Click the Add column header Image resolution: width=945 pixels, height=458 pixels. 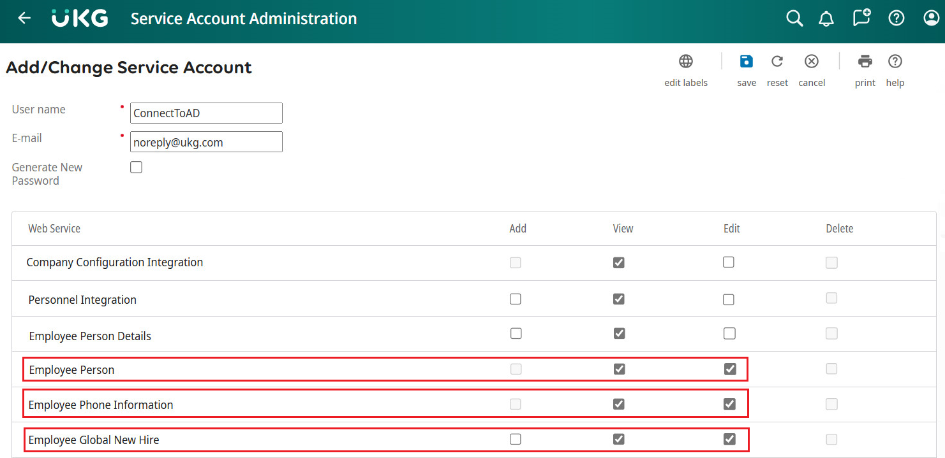[x=518, y=228]
